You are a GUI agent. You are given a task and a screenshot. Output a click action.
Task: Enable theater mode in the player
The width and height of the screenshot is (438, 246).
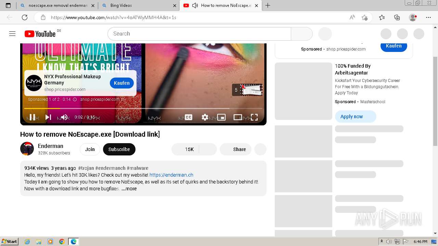238,117
